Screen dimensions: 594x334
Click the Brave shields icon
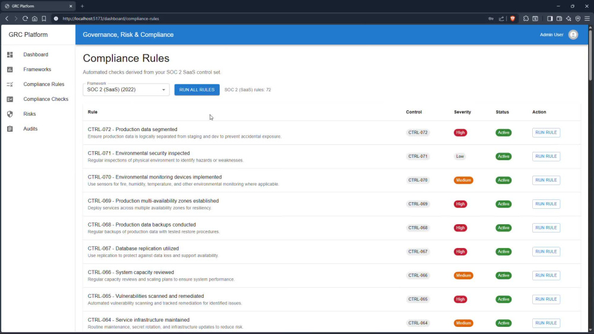(x=513, y=18)
